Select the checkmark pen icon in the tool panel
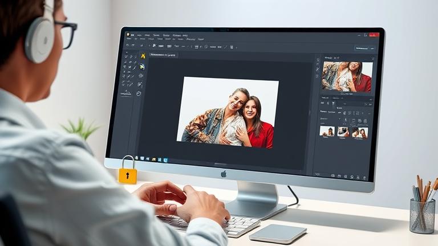The width and height of the screenshot is (438, 246). (140, 84)
